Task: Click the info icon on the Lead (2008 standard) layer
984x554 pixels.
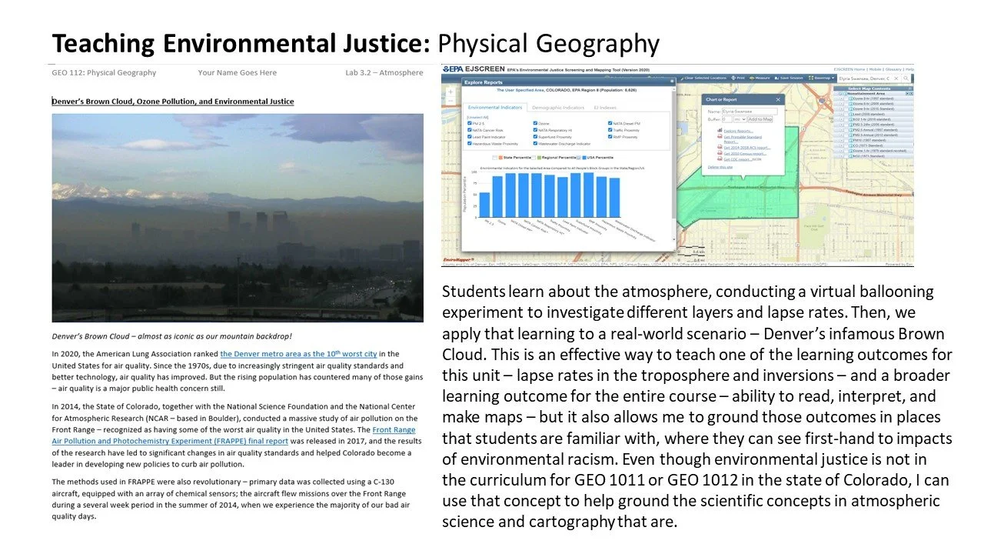Action: (851, 115)
